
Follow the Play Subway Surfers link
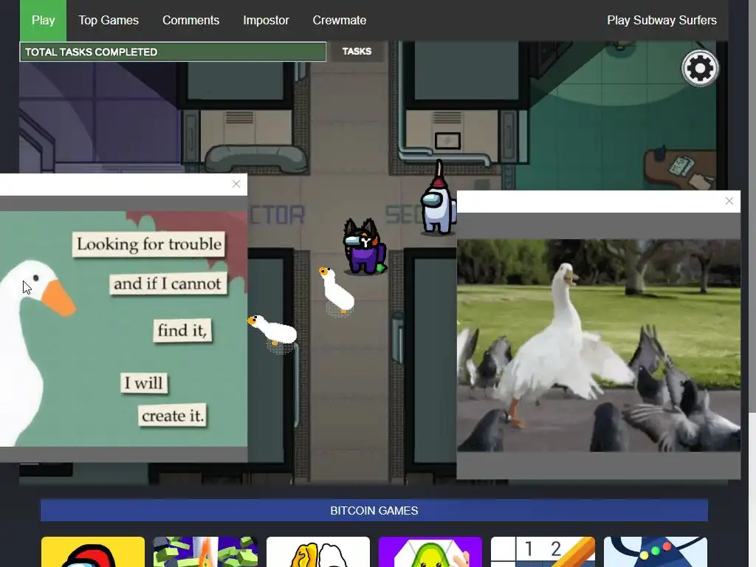click(661, 20)
